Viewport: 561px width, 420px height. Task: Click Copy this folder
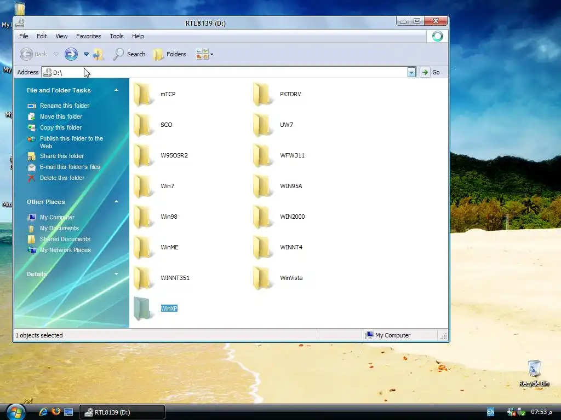tap(60, 127)
